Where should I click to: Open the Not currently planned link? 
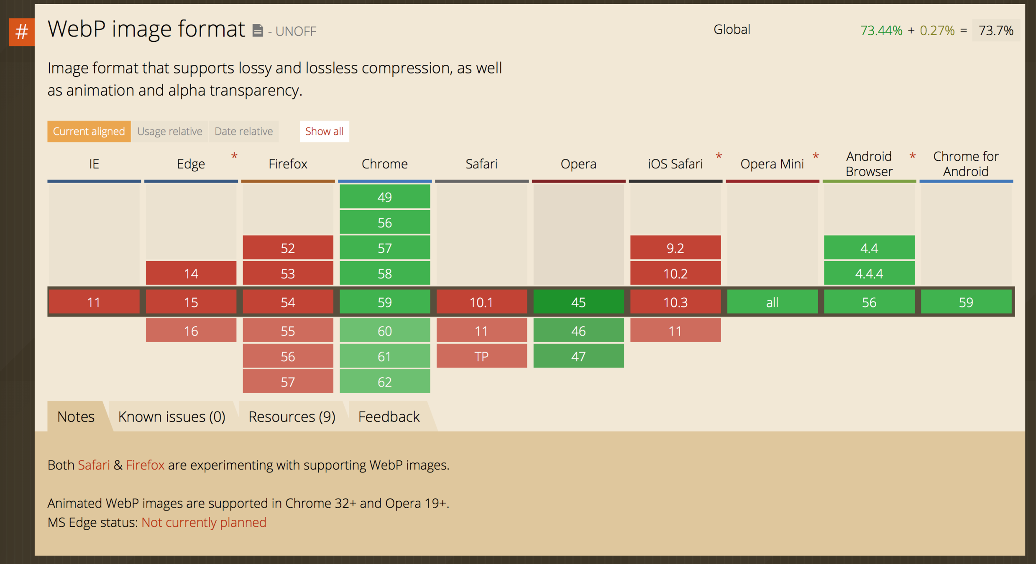pos(204,522)
